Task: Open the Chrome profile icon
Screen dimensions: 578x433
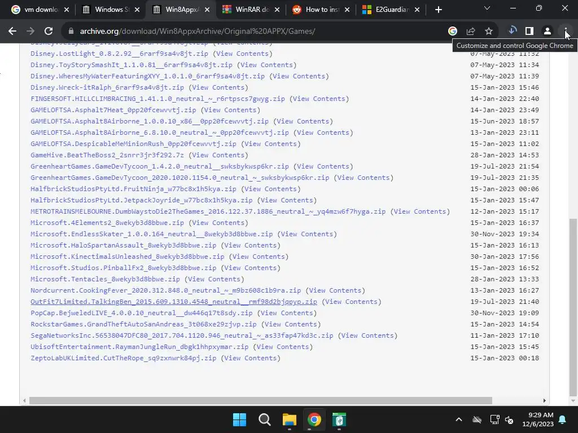Action: 548,32
